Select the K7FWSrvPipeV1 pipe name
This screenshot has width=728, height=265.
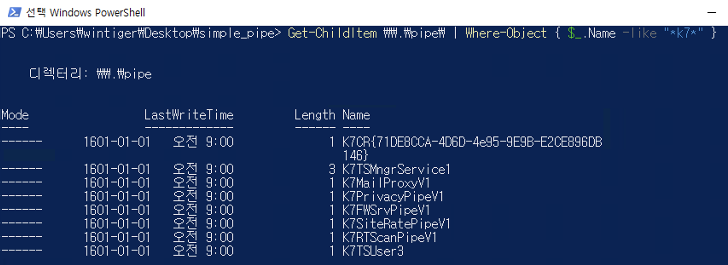[x=386, y=210]
